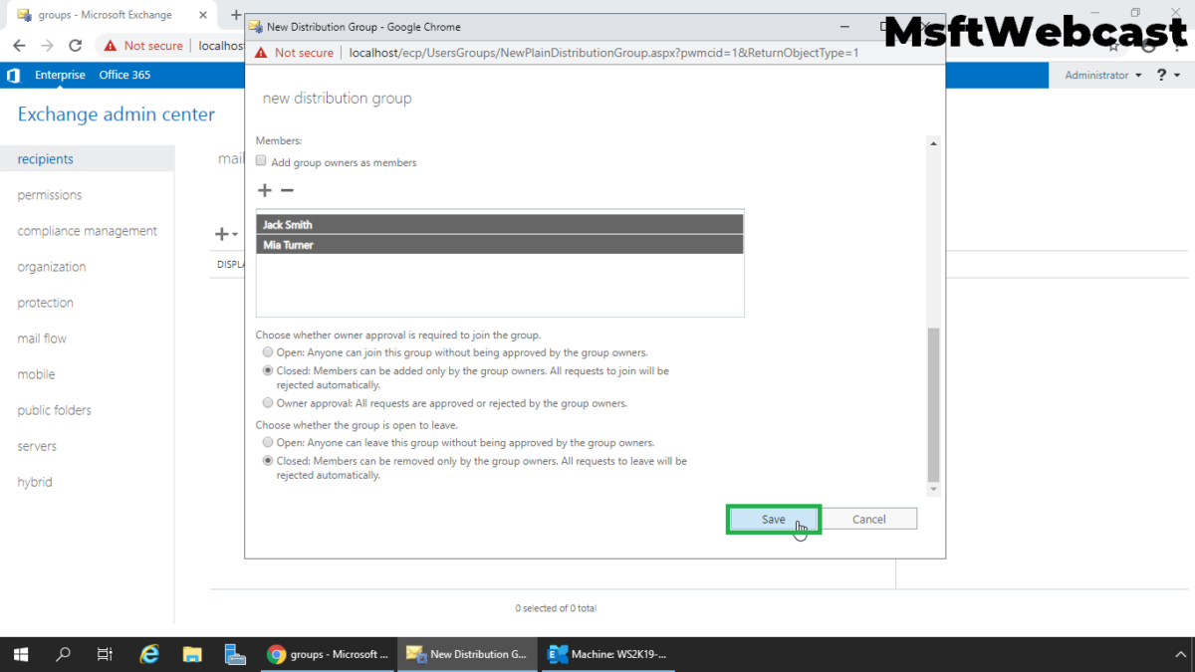Save the new distribution group
This screenshot has height=672, width=1195.
773,519
